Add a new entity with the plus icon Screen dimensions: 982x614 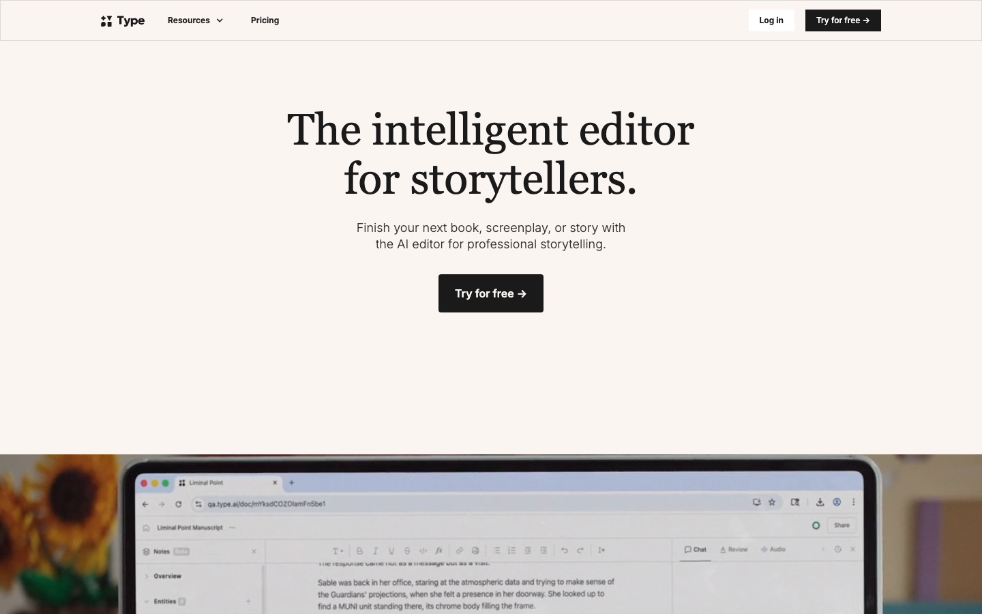click(248, 601)
